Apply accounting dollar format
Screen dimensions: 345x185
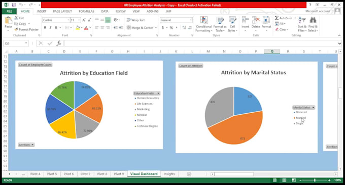[163, 28]
